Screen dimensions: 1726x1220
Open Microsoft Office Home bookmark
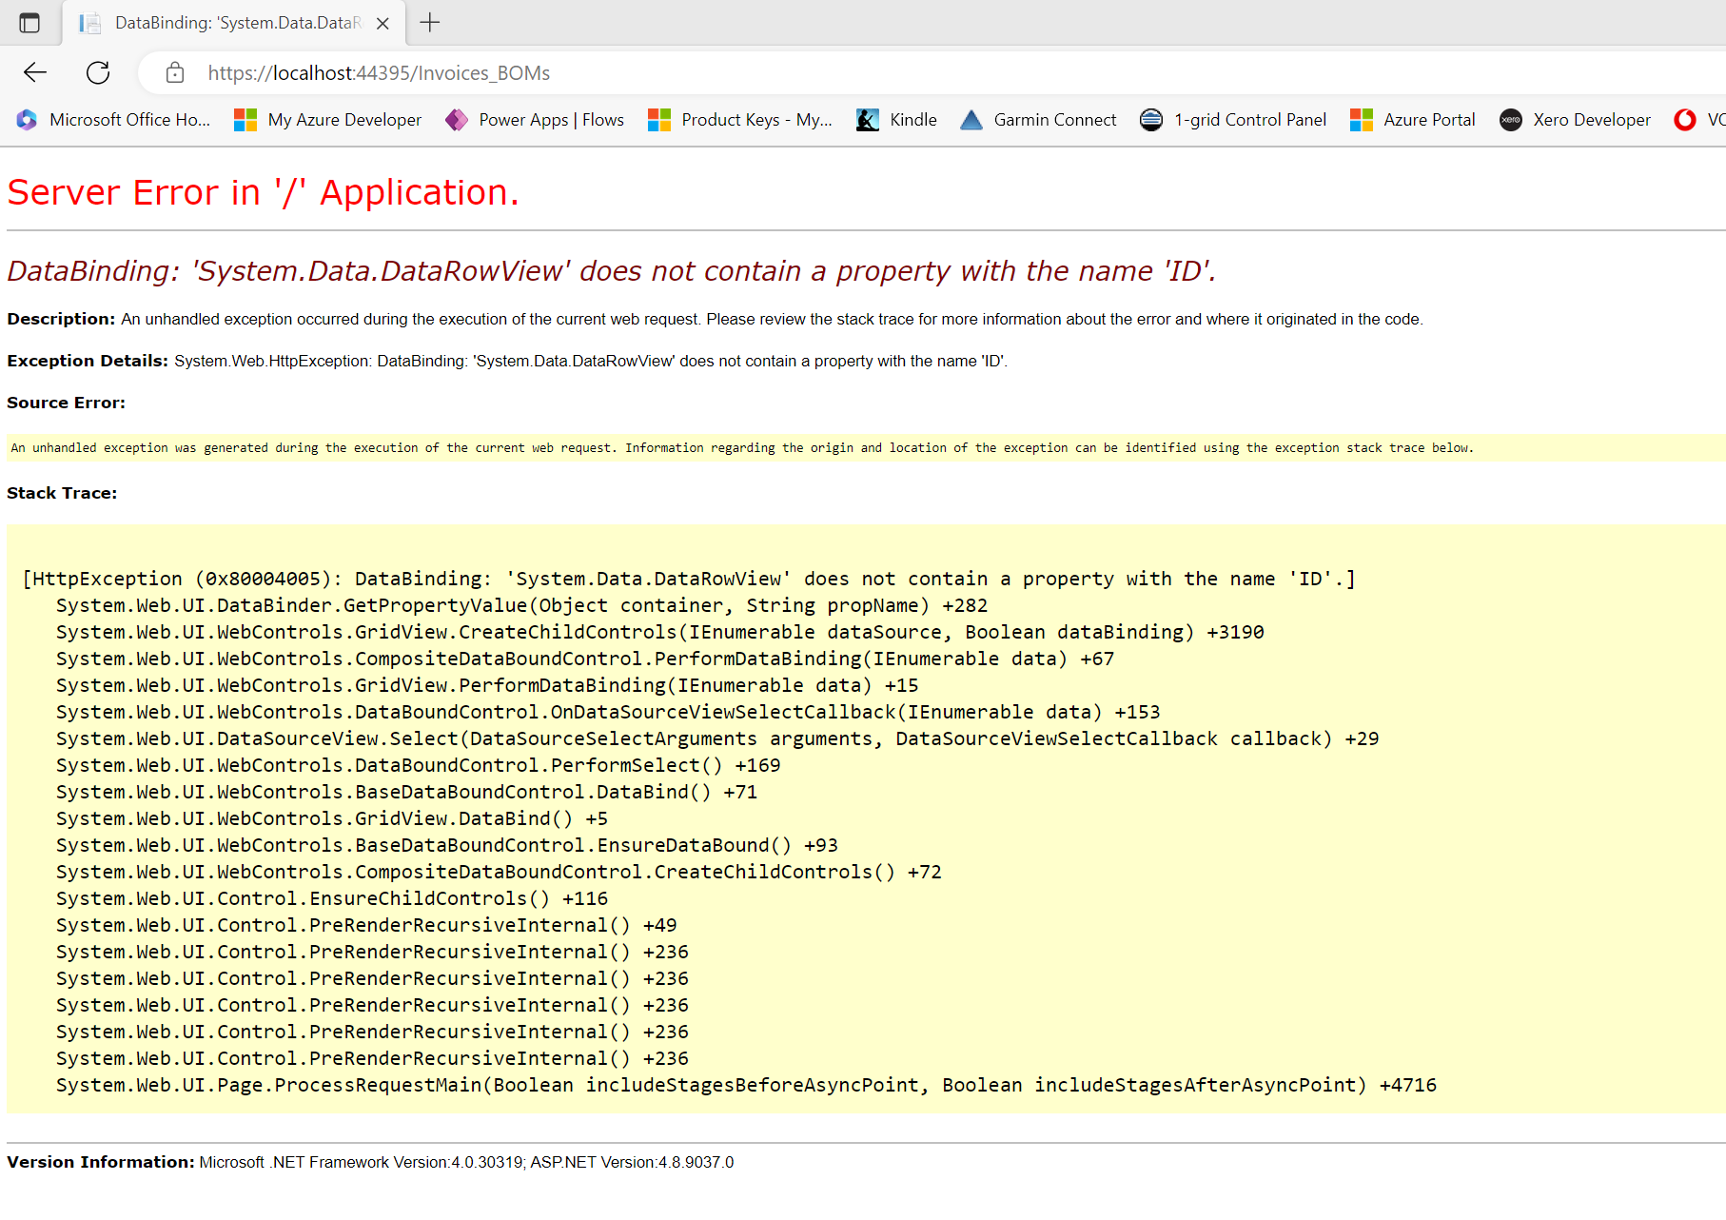point(113,120)
